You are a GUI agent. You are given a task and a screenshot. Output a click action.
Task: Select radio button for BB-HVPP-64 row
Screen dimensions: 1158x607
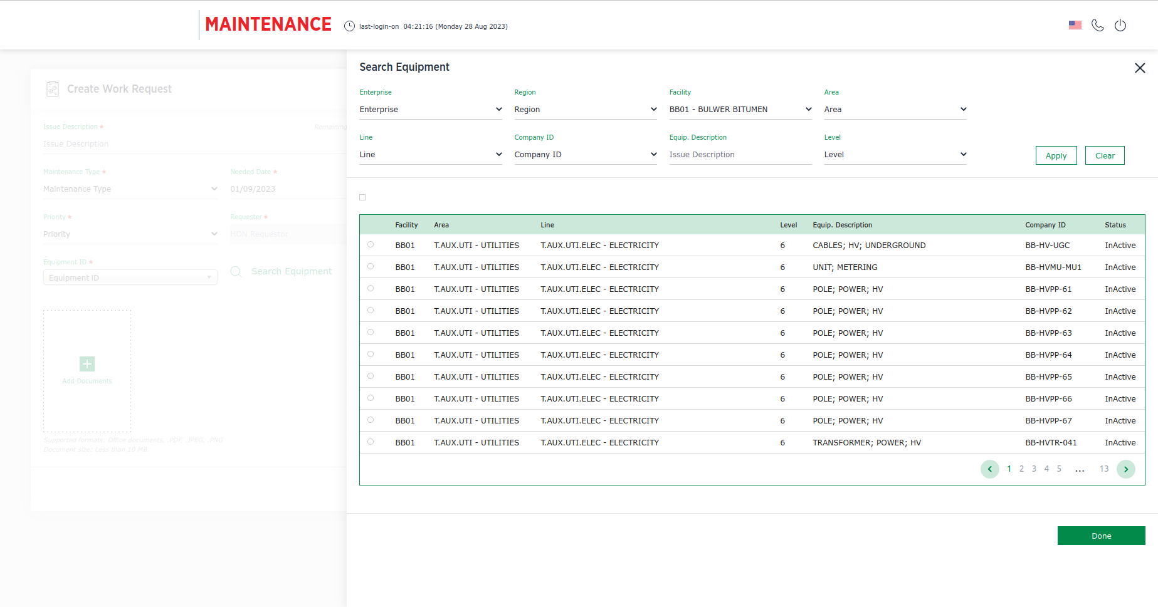[x=371, y=355]
